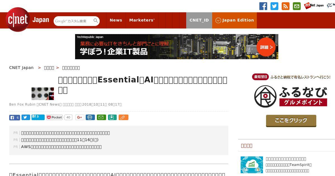This screenshot has height=176, width=335.
Task: Open the News menu
Action: 116,20
